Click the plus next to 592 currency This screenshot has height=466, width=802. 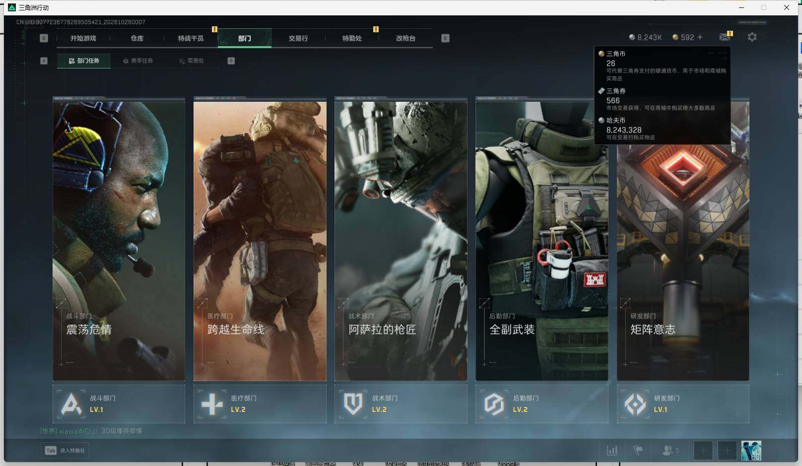[700, 37]
